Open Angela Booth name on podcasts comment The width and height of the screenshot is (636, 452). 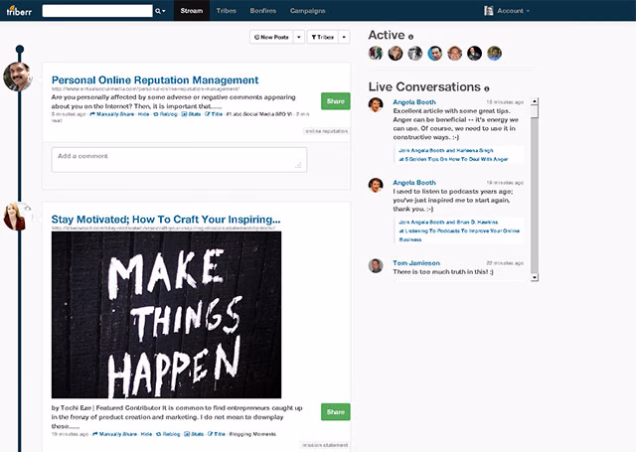tap(414, 183)
